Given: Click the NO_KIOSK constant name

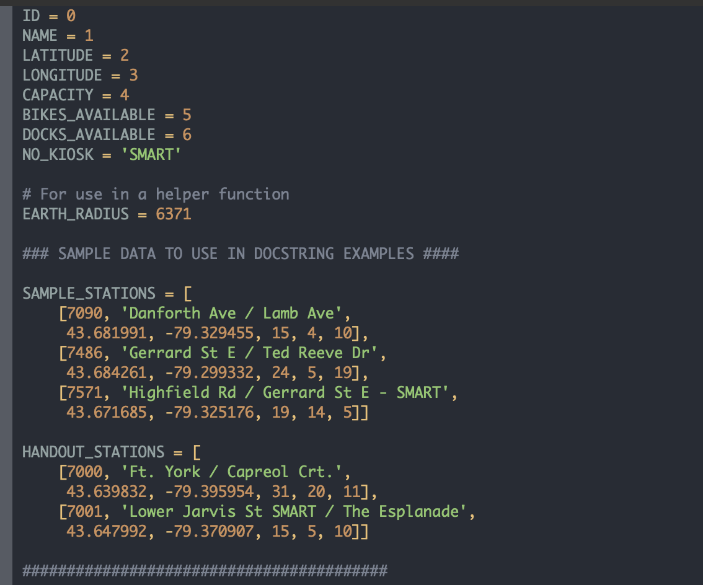Looking at the screenshot, I should 58,154.
